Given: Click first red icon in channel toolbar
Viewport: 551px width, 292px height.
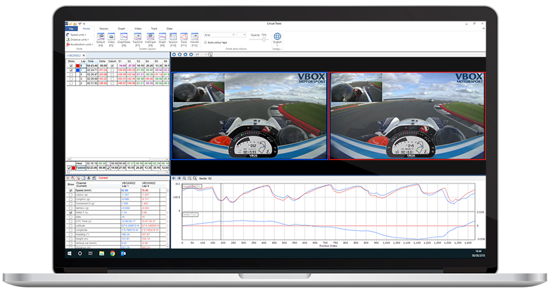Looking at the screenshot, I should [x=68, y=178].
